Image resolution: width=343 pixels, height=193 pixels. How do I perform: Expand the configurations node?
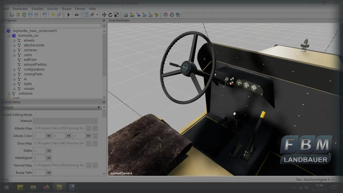[x=14, y=69]
